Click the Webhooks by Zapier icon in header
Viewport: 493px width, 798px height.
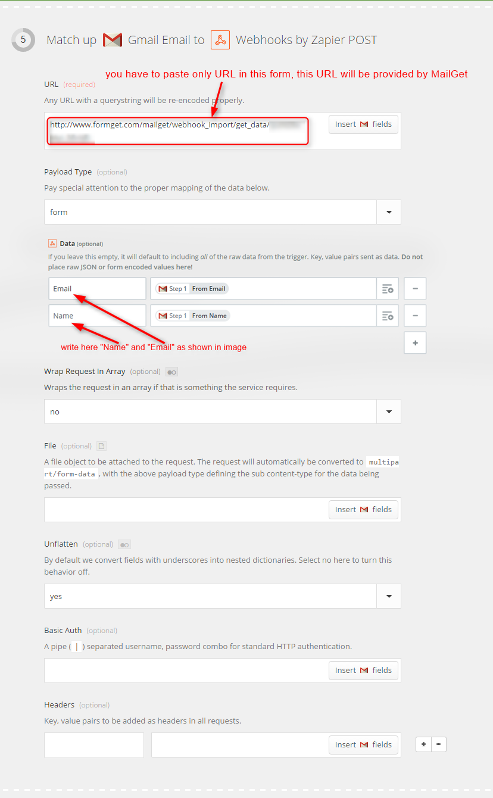pyautogui.click(x=220, y=40)
